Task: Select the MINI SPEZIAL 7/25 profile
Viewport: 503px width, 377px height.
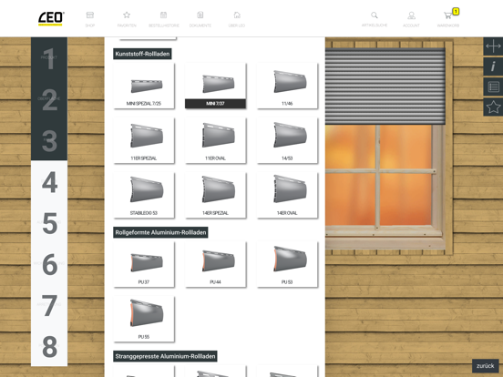Action: pyautogui.click(x=144, y=86)
